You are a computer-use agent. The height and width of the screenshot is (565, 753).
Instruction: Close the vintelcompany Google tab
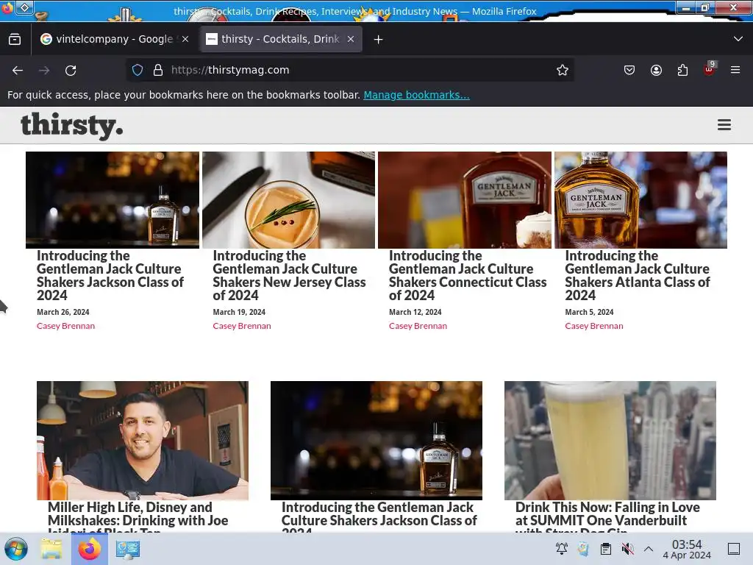(185, 39)
